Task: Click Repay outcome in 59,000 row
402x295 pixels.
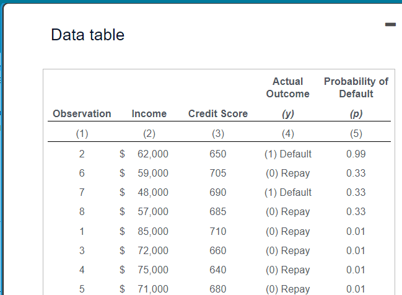Action: (x=288, y=174)
